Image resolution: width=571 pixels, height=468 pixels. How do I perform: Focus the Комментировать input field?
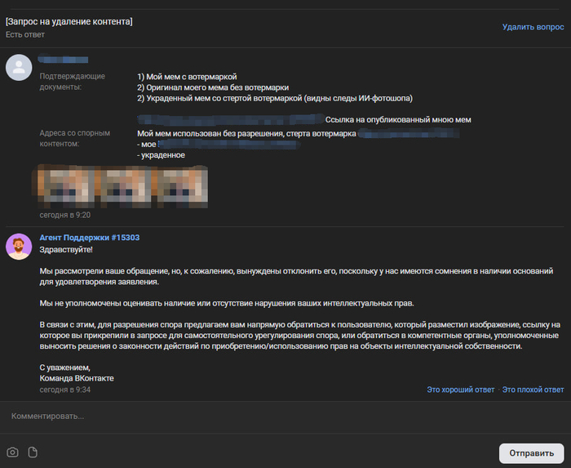click(277, 416)
